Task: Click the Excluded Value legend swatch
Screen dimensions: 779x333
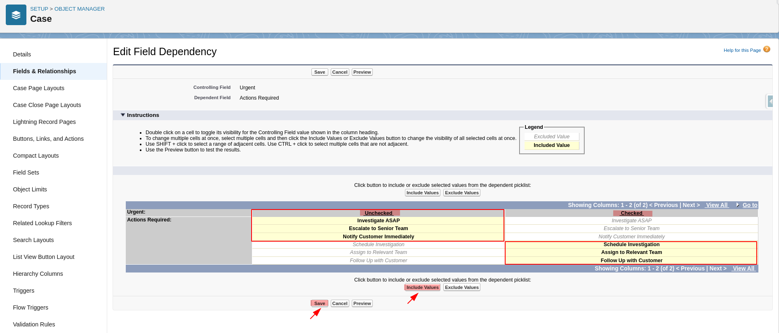Action: tap(552, 137)
